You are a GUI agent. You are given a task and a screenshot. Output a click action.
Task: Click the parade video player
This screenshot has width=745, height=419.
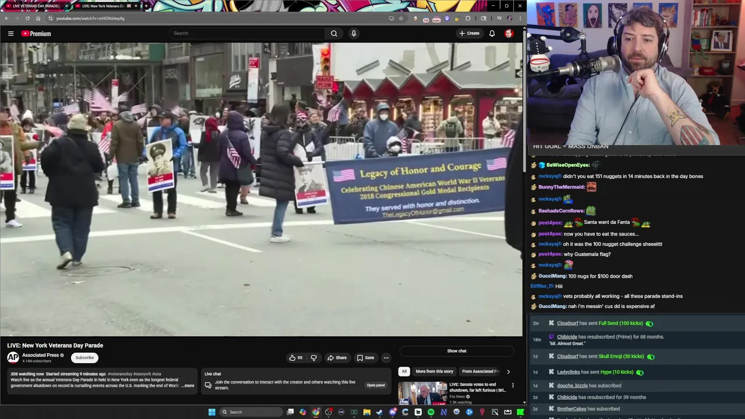click(261, 189)
